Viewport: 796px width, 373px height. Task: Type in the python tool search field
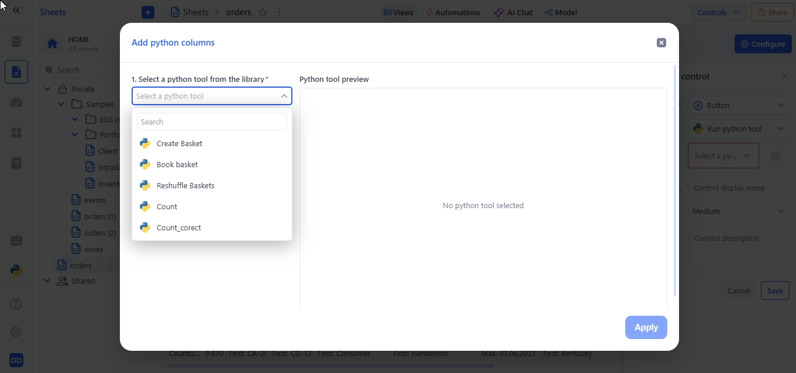[212, 122]
